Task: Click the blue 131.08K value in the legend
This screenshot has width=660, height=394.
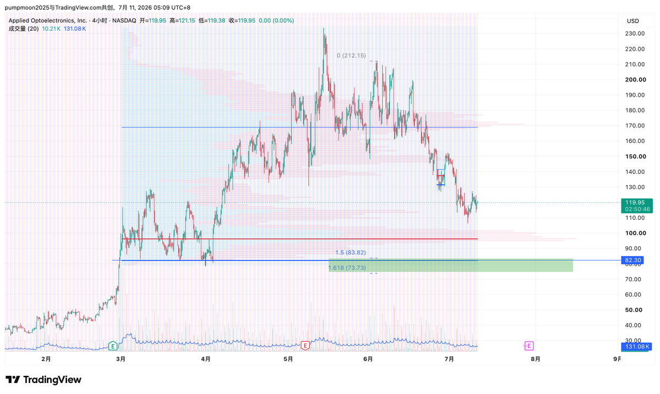Action: tap(75, 29)
